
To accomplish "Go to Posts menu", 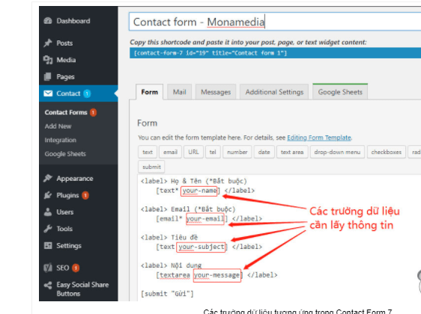I will click(x=64, y=43).
